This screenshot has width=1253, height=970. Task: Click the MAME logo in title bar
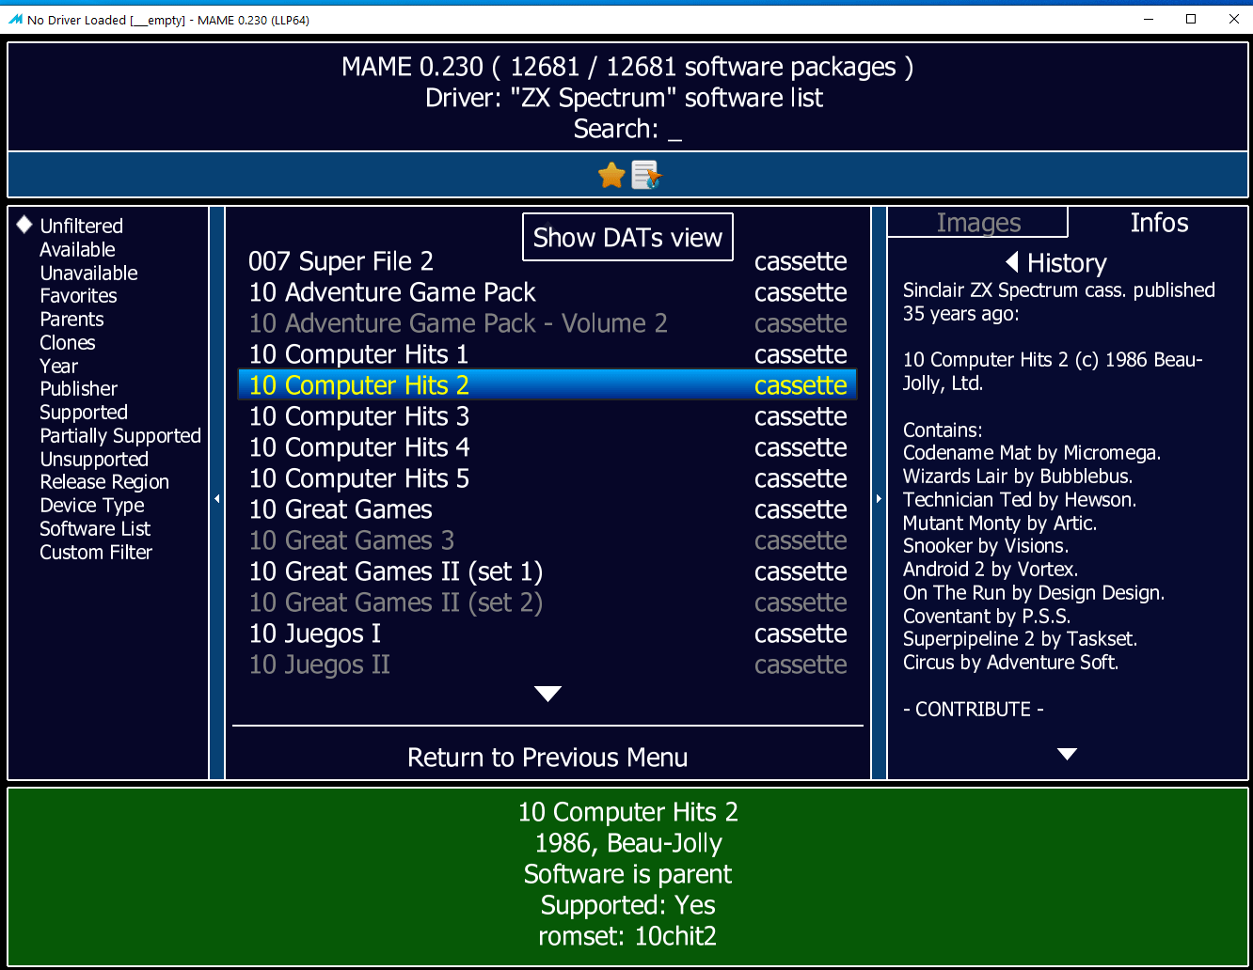[x=15, y=20]
